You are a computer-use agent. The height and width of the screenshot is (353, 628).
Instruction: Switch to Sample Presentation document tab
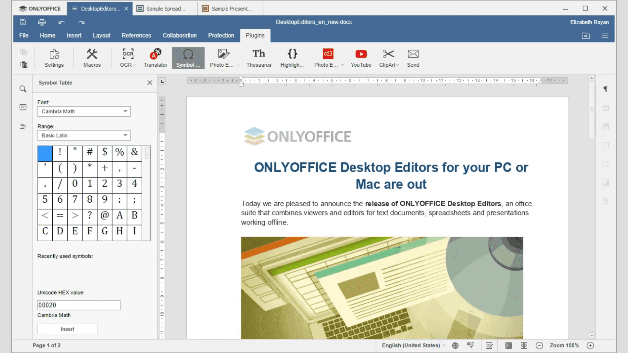pyautogui.click(x=230, y=8)
